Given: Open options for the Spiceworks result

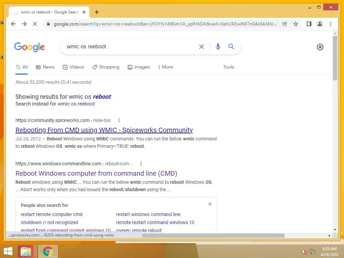Looking at the screenshot, I should pyautogui.click(x=119, y=120).
